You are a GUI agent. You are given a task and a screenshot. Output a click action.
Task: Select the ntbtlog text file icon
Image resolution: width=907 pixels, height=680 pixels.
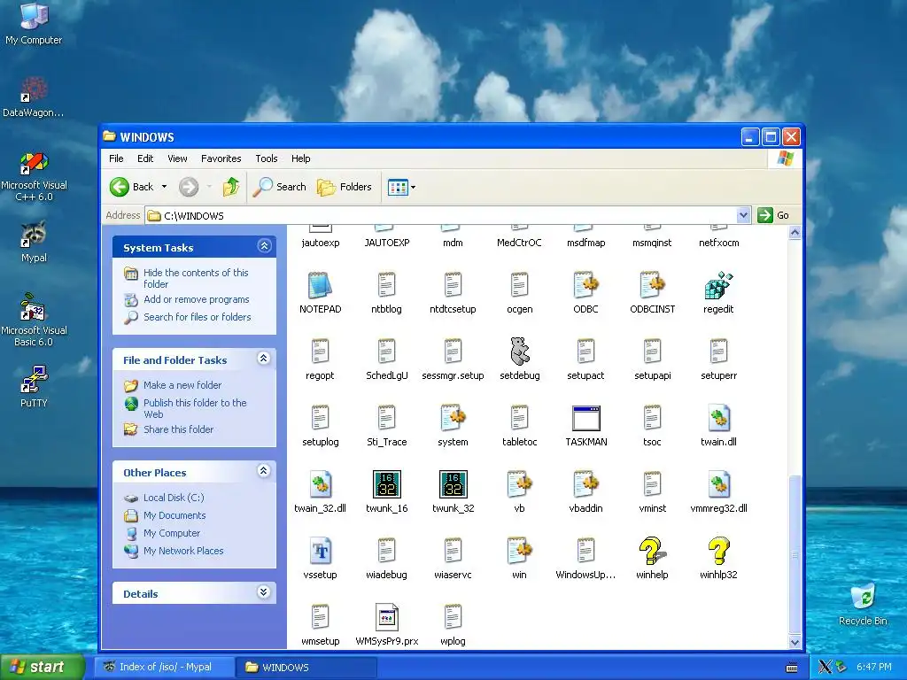click(x=386, y=285)
